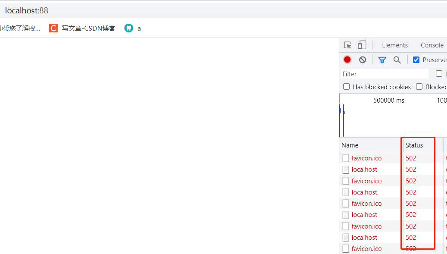Viewport: 447px width, 254px height.
Task: Open the bookmark ending in 帮您了解搜...
Action: [x=20, y=28]
